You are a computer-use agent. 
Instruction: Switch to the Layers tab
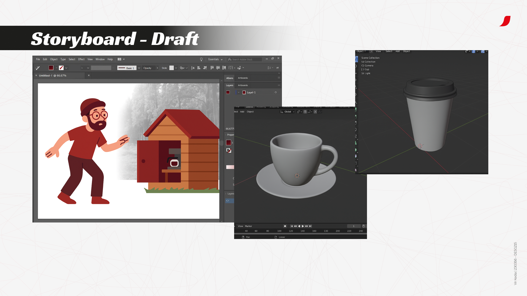[x=230, y=85]
